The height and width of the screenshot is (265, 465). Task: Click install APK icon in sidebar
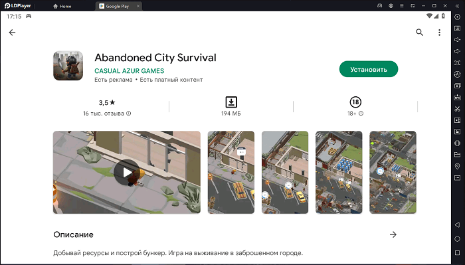(457, 97)
